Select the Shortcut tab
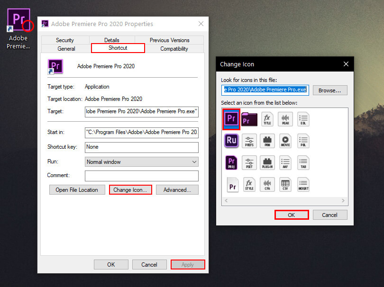The image size is (384, 287). 118,48
